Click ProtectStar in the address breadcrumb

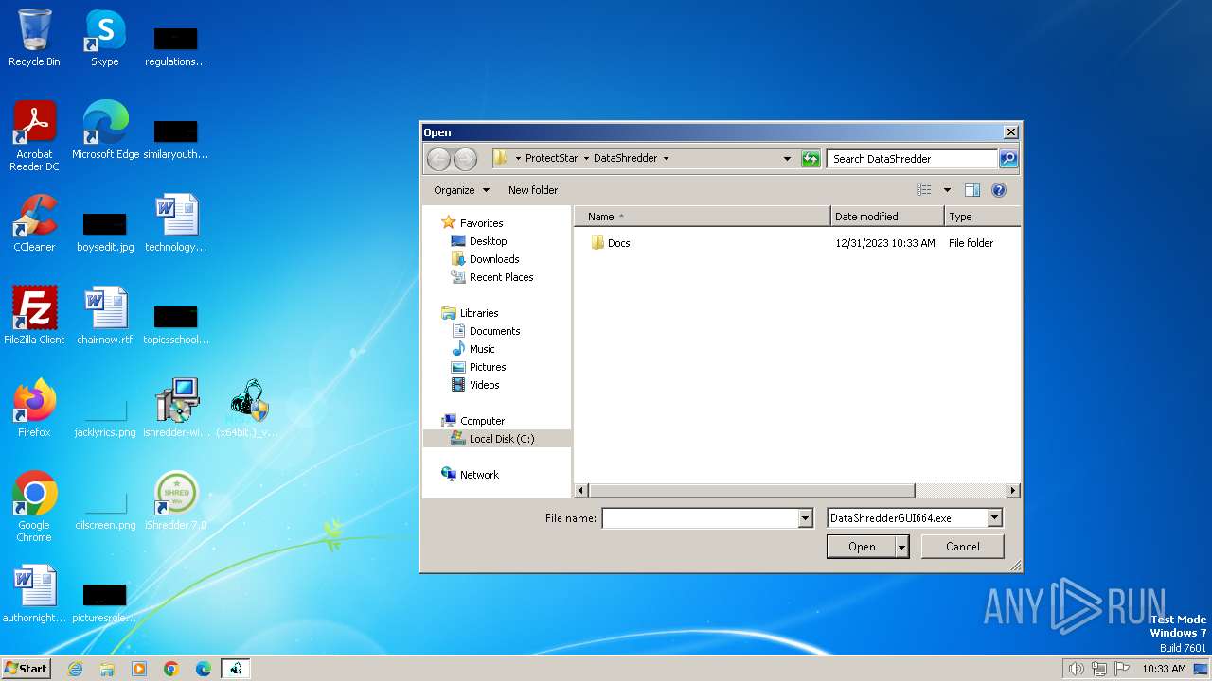click(551, 159)
